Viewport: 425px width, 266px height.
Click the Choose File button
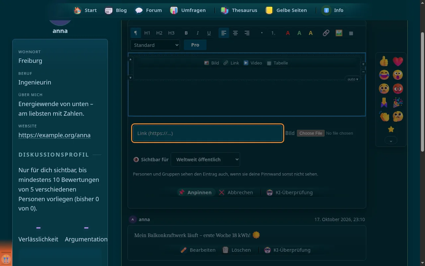point(311,133)
